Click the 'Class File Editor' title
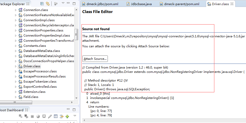The image size is (246, 123). point(97,12)
